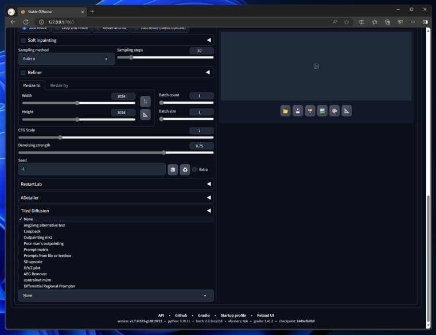
Task: Open the Startup profile link
Action: pos(233,315)
